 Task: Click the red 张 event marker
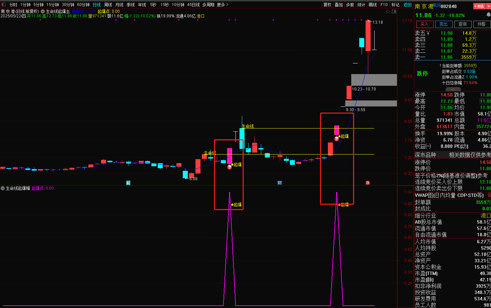(x=368, y=183)
